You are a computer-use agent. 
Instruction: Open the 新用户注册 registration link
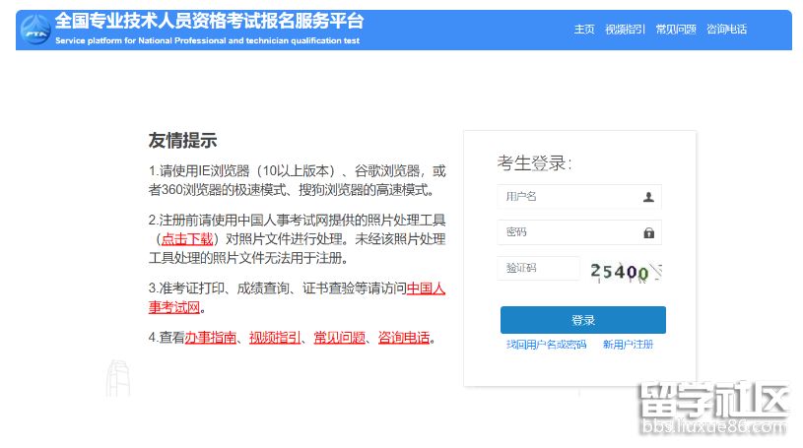[628, 345]
